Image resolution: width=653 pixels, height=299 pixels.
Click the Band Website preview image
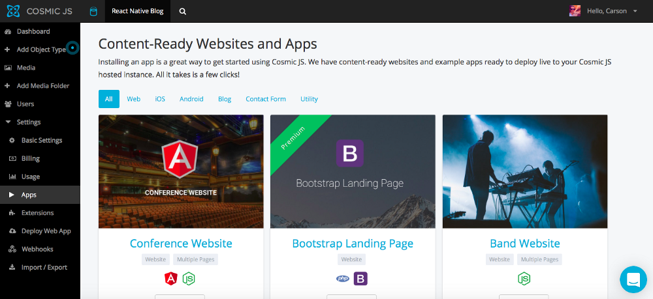coord(525,171)
